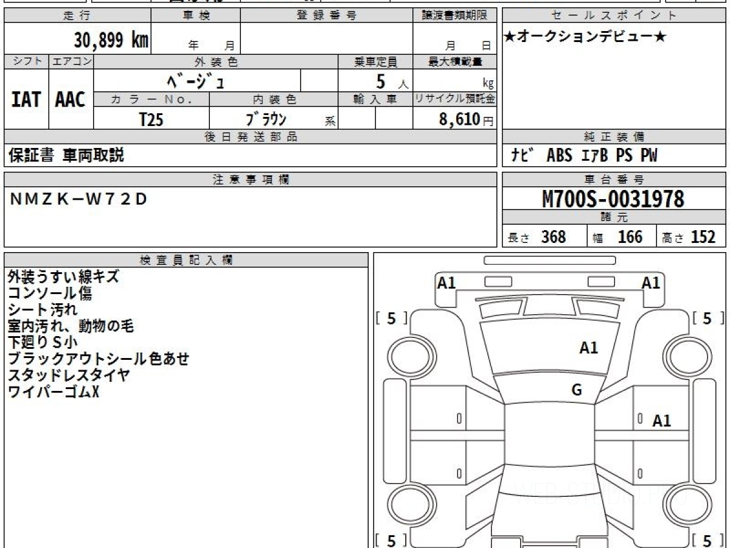Click the length value 368
This screenshot has height=548, width=730.
click(554, 236)
